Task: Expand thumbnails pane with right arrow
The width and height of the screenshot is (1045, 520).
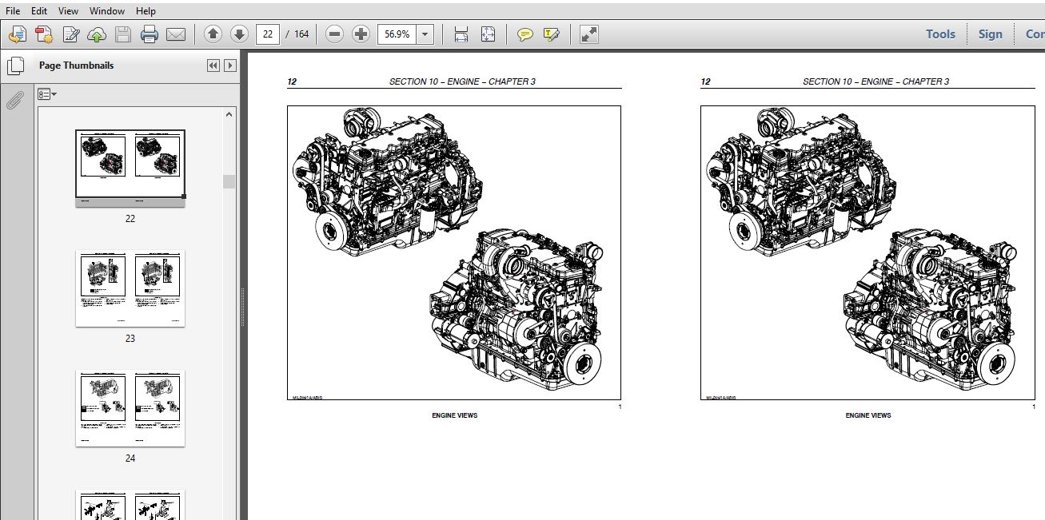Action: tap(230, 65)
